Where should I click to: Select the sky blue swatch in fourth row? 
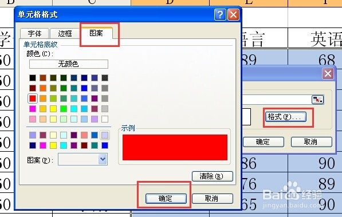(x=84, y=109)
